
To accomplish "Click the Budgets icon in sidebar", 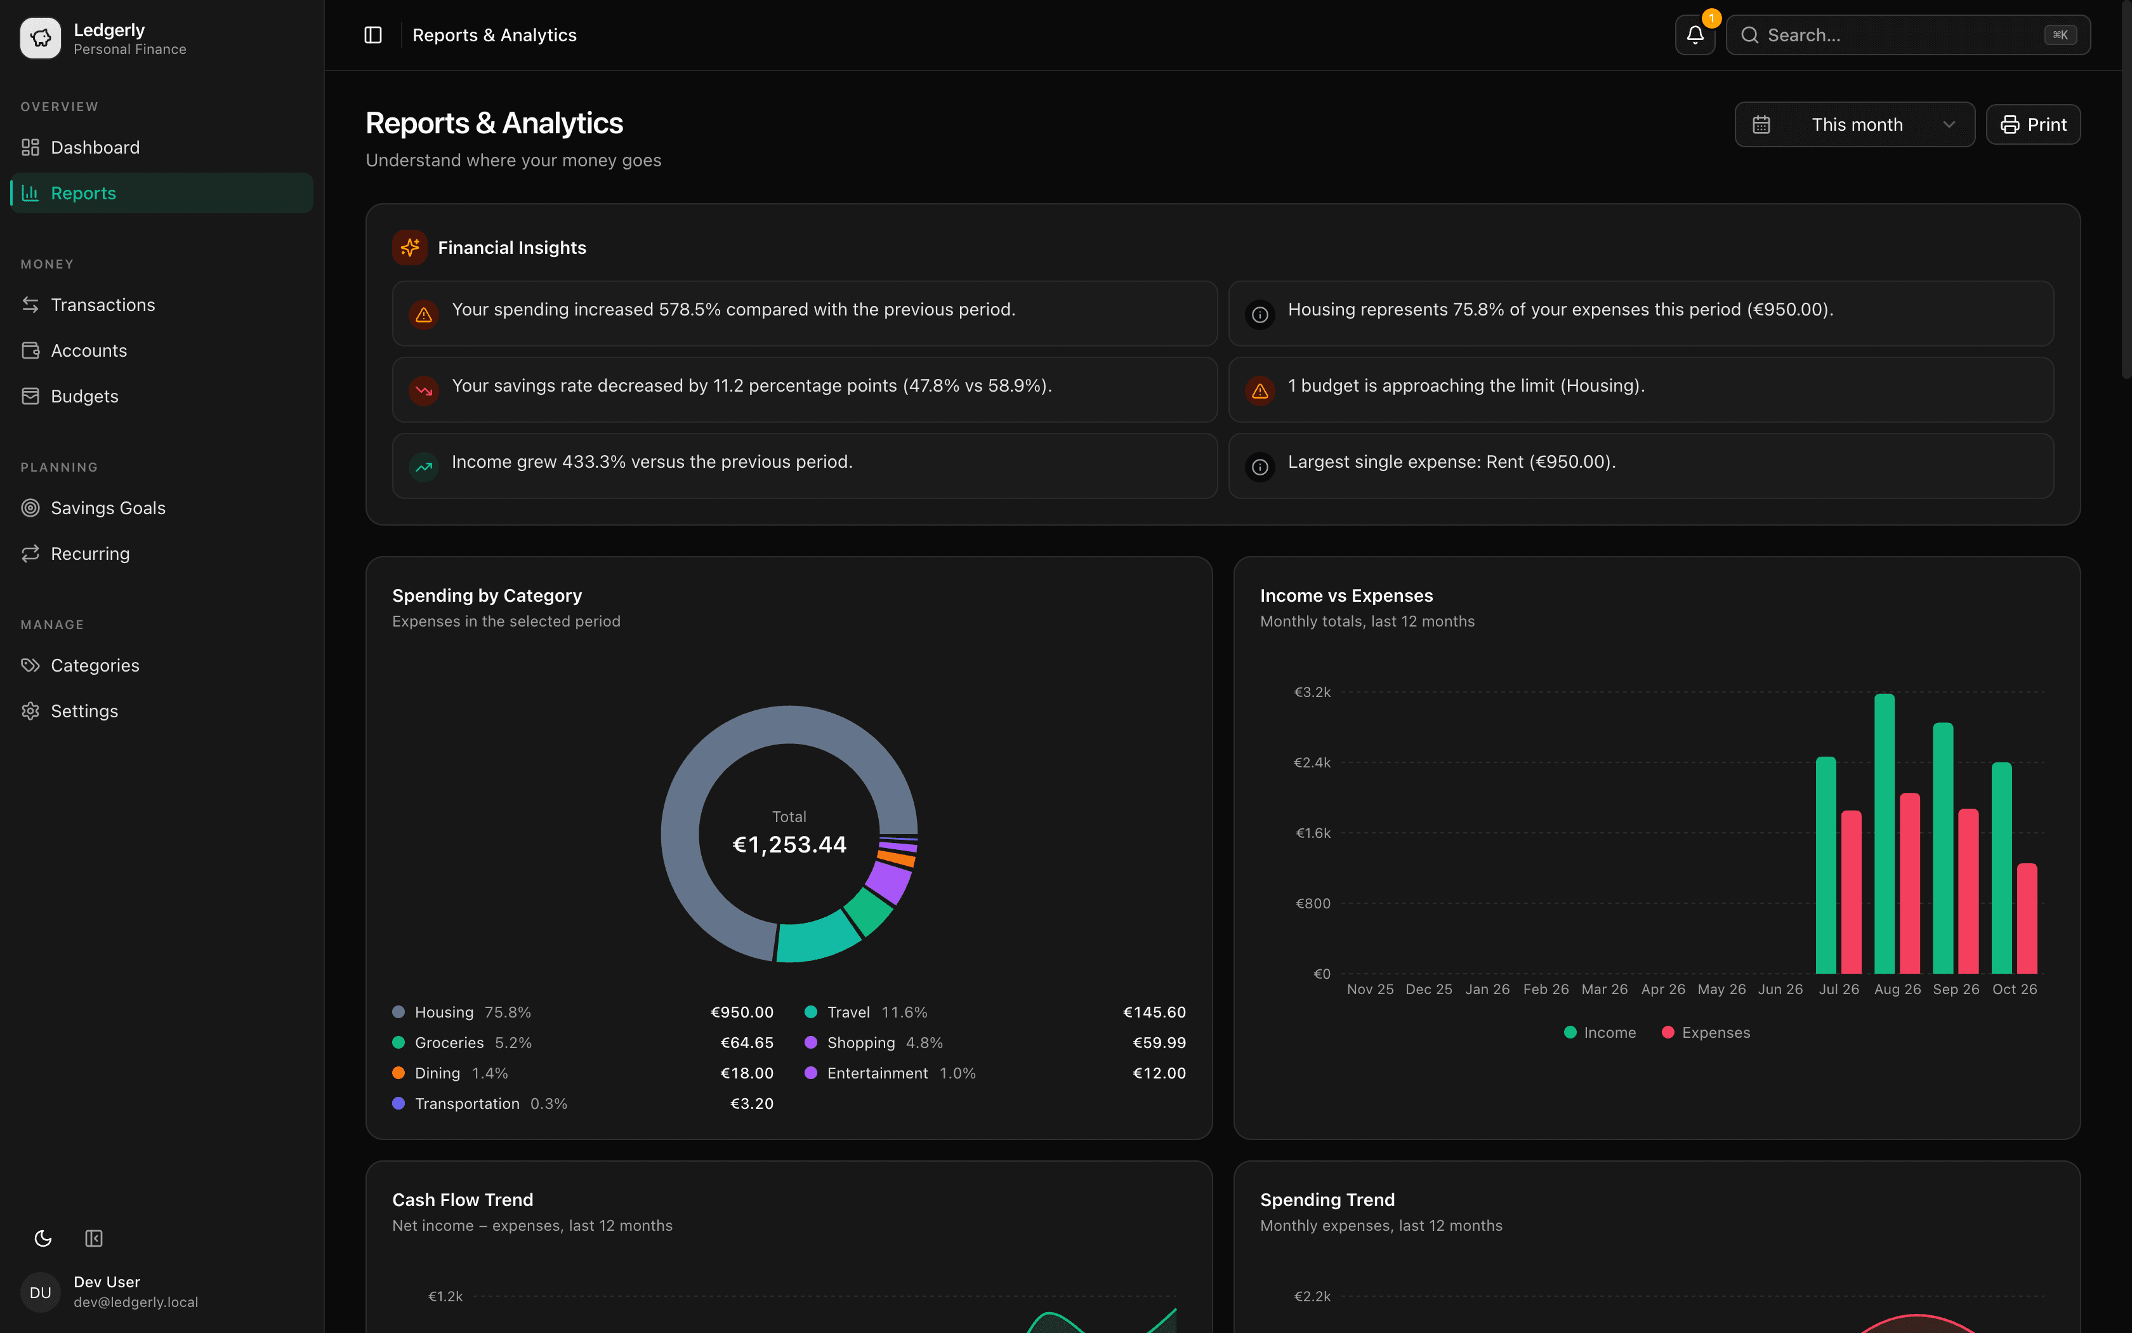I will coord(31,397).
